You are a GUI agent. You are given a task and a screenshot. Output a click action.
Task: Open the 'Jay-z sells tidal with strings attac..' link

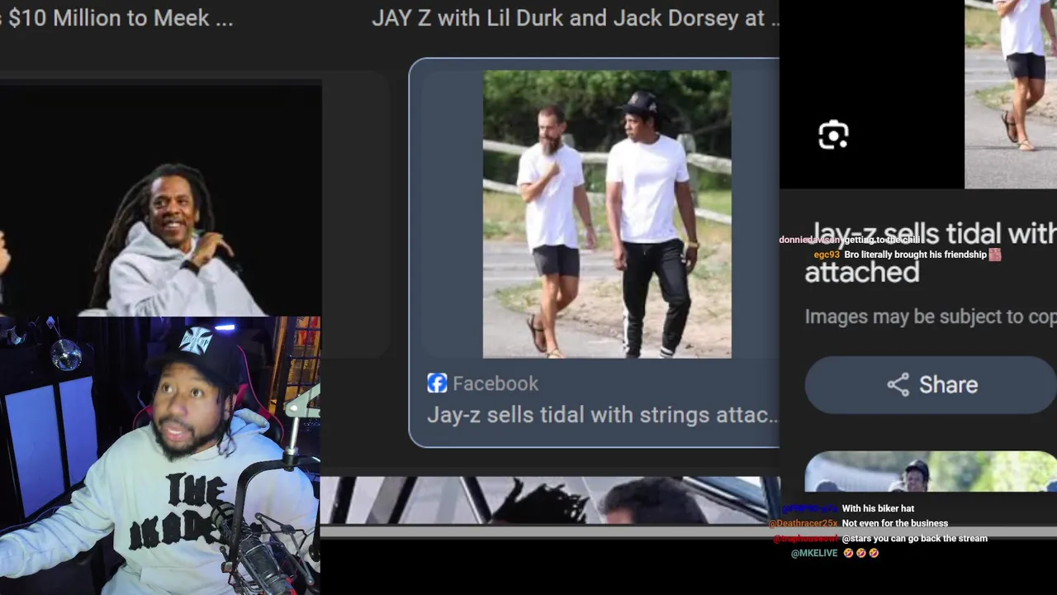(602, 415)
